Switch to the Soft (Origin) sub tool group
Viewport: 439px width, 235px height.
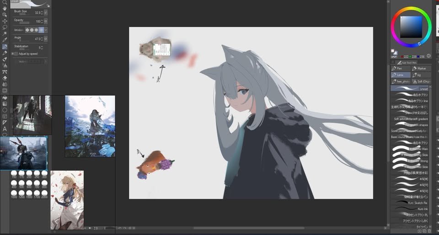coord(421,81)
